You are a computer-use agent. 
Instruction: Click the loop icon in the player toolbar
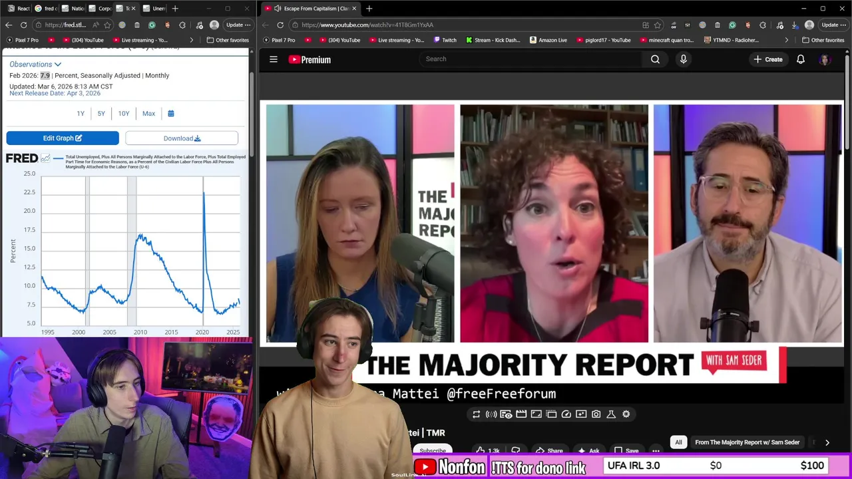pos(476,414)
